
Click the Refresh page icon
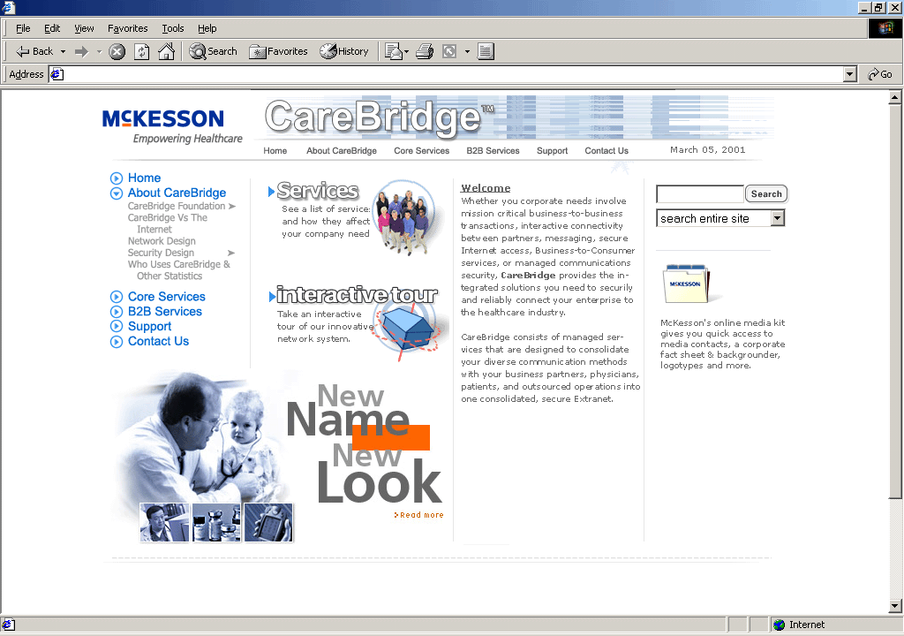coord(142,52)
